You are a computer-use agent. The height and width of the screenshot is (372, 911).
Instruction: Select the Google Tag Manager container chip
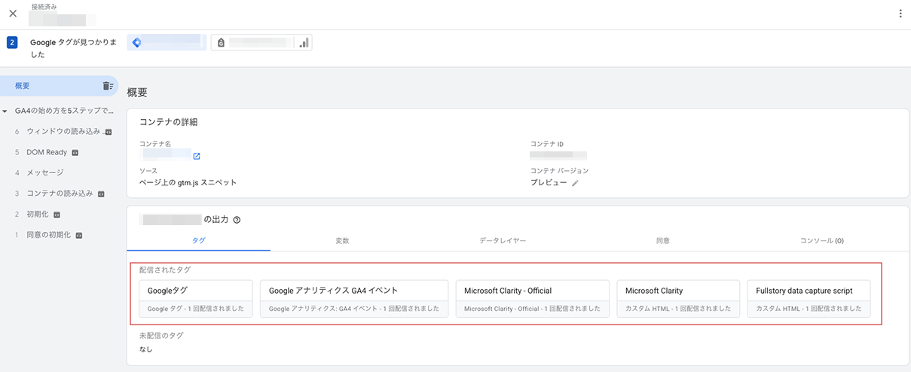tap(167, 43)
